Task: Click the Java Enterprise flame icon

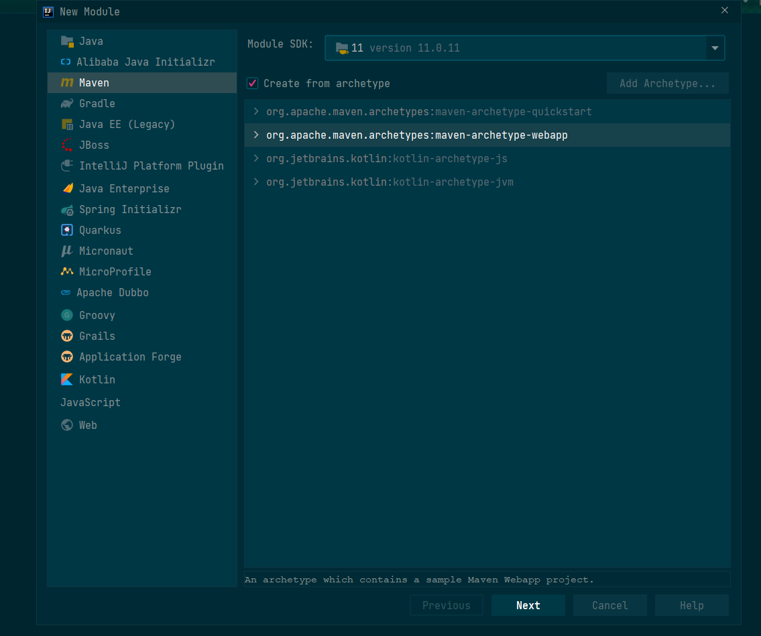Action: (x=68, y=188)
